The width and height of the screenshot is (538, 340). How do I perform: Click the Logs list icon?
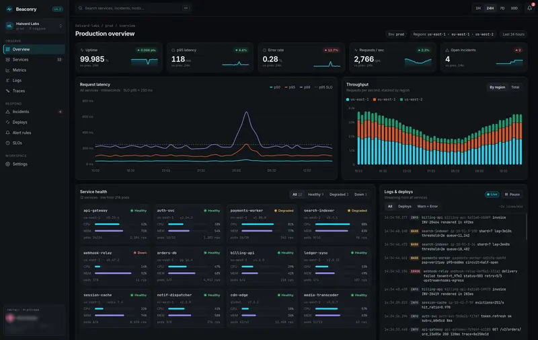[x=8, y=80]
